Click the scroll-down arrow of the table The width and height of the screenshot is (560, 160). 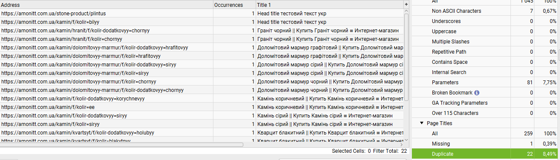click(406, 140)
